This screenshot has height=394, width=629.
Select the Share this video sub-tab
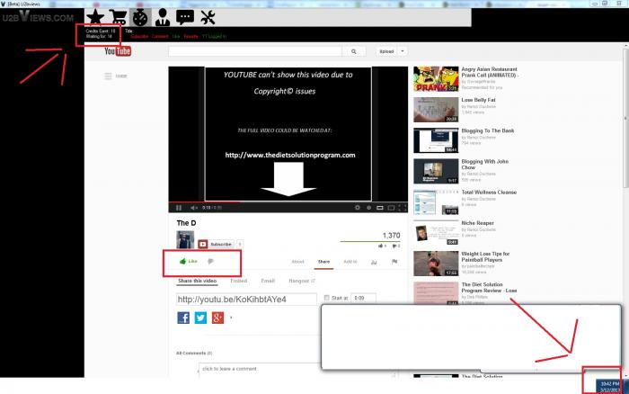(x=198, y=281)
